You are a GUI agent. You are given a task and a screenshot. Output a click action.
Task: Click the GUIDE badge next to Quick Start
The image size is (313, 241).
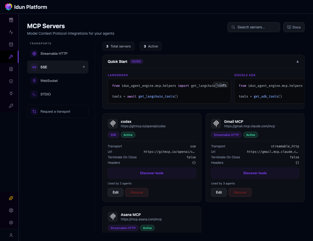[x=136, y=62]
